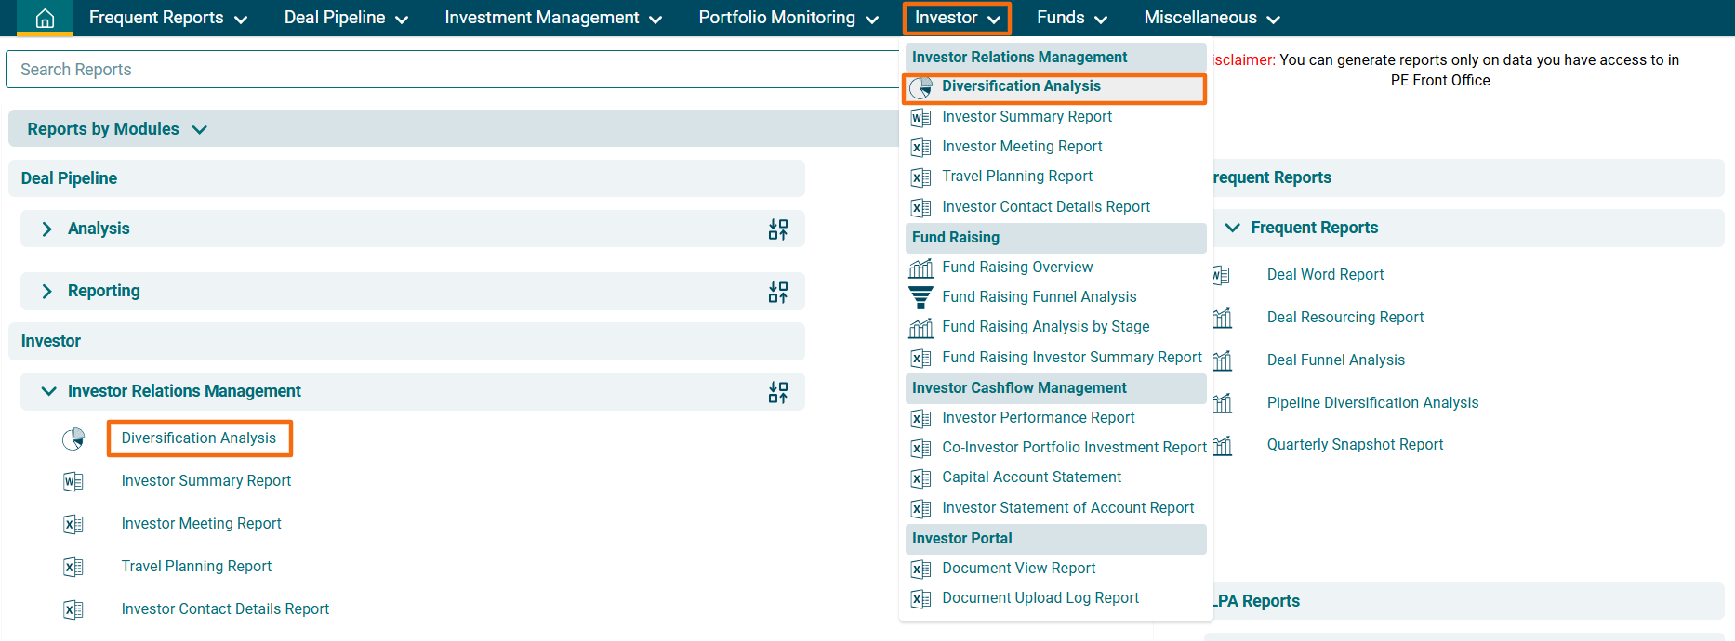
Task: Click sort icon beside Investor Relations Management
Action: (777, 392)
